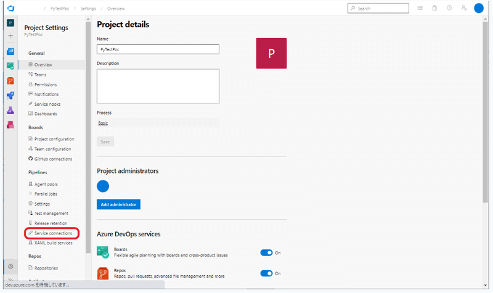
Task: Open the Pipelines hub icon in left rail
Action: coord(10,95)
